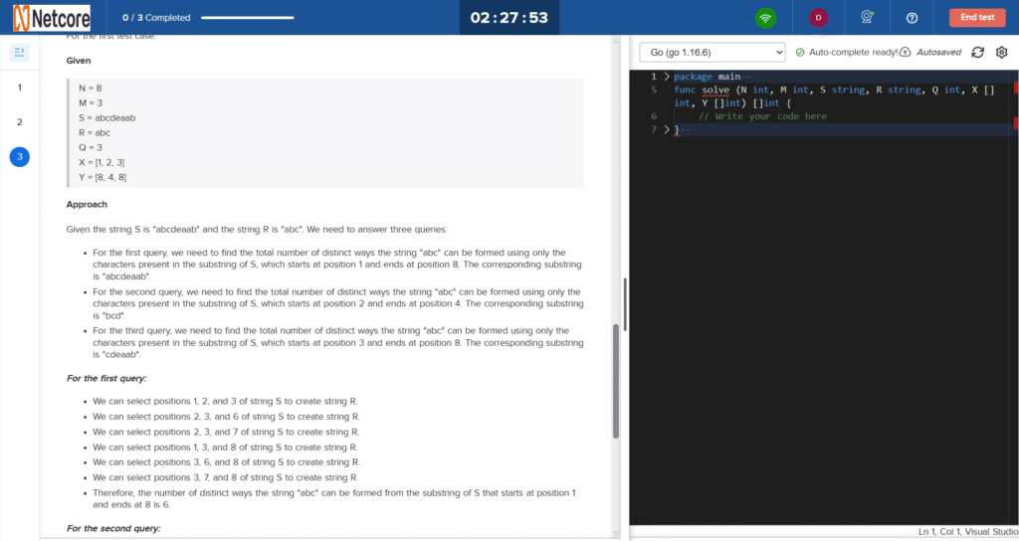Open the help question mark icon
This screenshot has width=1019, height=541.
(x=912, y=18)
